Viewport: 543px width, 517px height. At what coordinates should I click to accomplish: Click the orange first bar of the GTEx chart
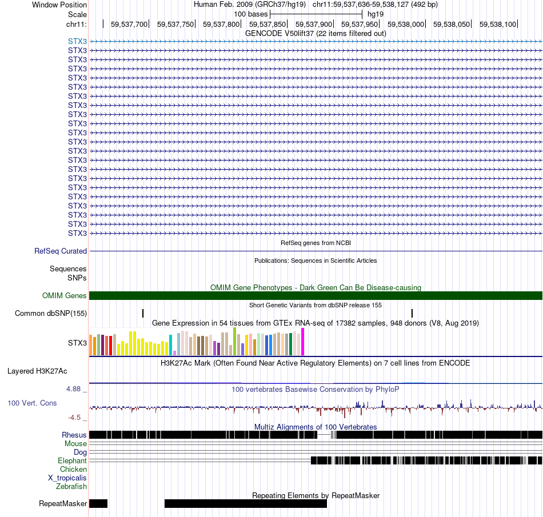[91, 345]
